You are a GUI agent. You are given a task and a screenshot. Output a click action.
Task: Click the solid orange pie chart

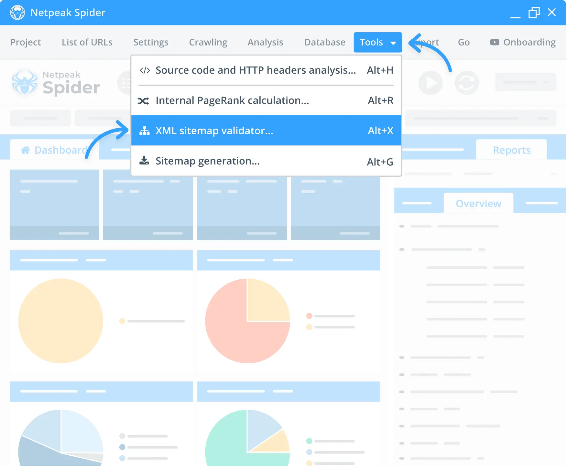click(x=61, y=321)
